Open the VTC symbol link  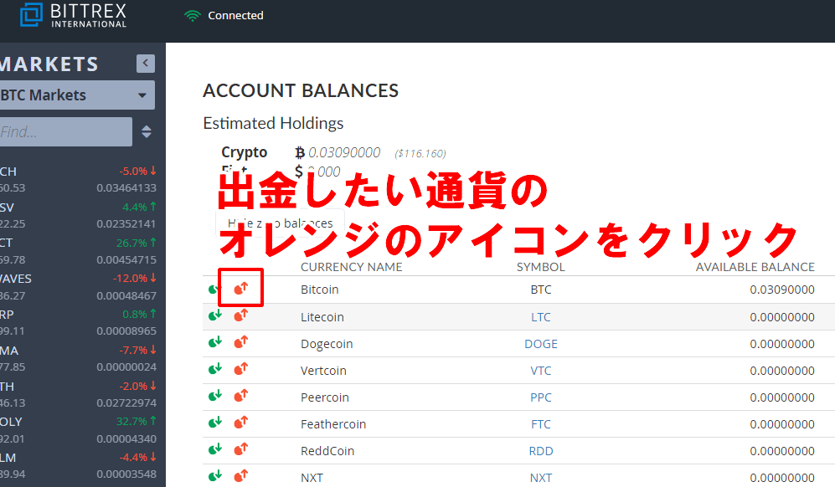click(x=541, y=371)
